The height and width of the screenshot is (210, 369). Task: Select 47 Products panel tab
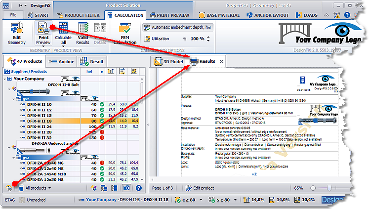[x=25, y=61]
